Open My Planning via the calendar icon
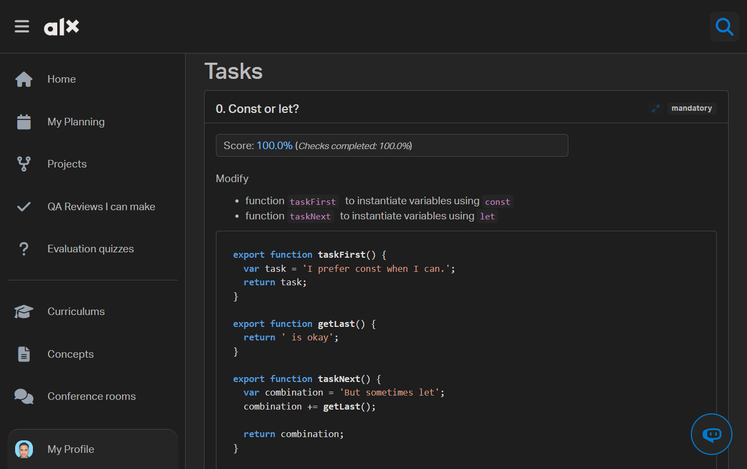Image resolution: width=747 pixels, height=469 pixels. pos(24,122)
